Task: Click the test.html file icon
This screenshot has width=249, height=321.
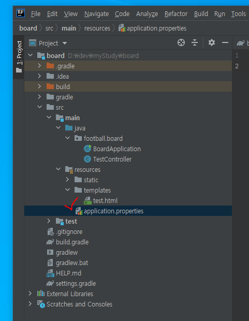Action: coord(87,201)
